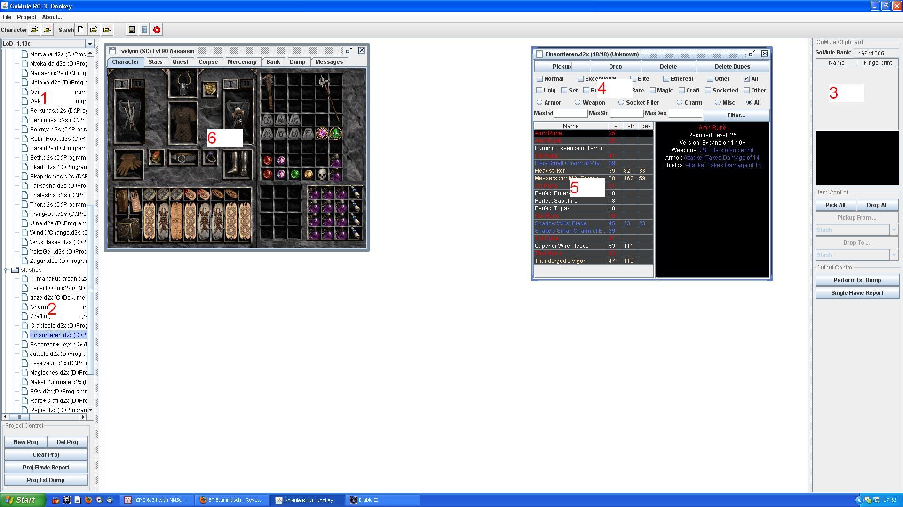This screenshot has width=903, height=507.
Task: Toggle the Craft quality checkbox
Action: (x=681, y=90)
